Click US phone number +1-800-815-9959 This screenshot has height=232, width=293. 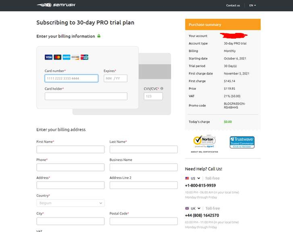200,186
